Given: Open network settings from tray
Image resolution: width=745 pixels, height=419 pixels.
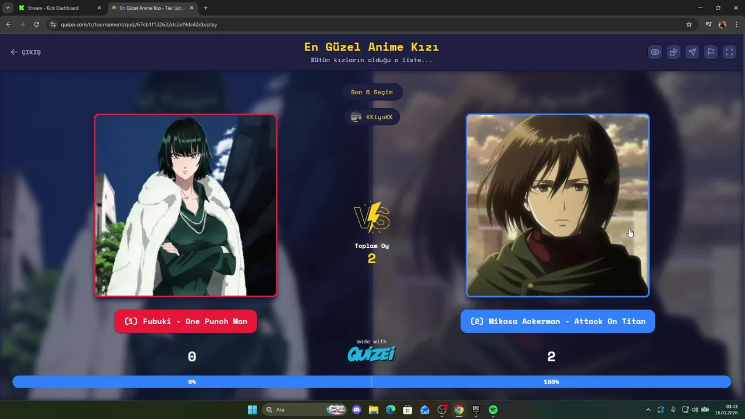Looking at the screenshot, I should (686, 410).
